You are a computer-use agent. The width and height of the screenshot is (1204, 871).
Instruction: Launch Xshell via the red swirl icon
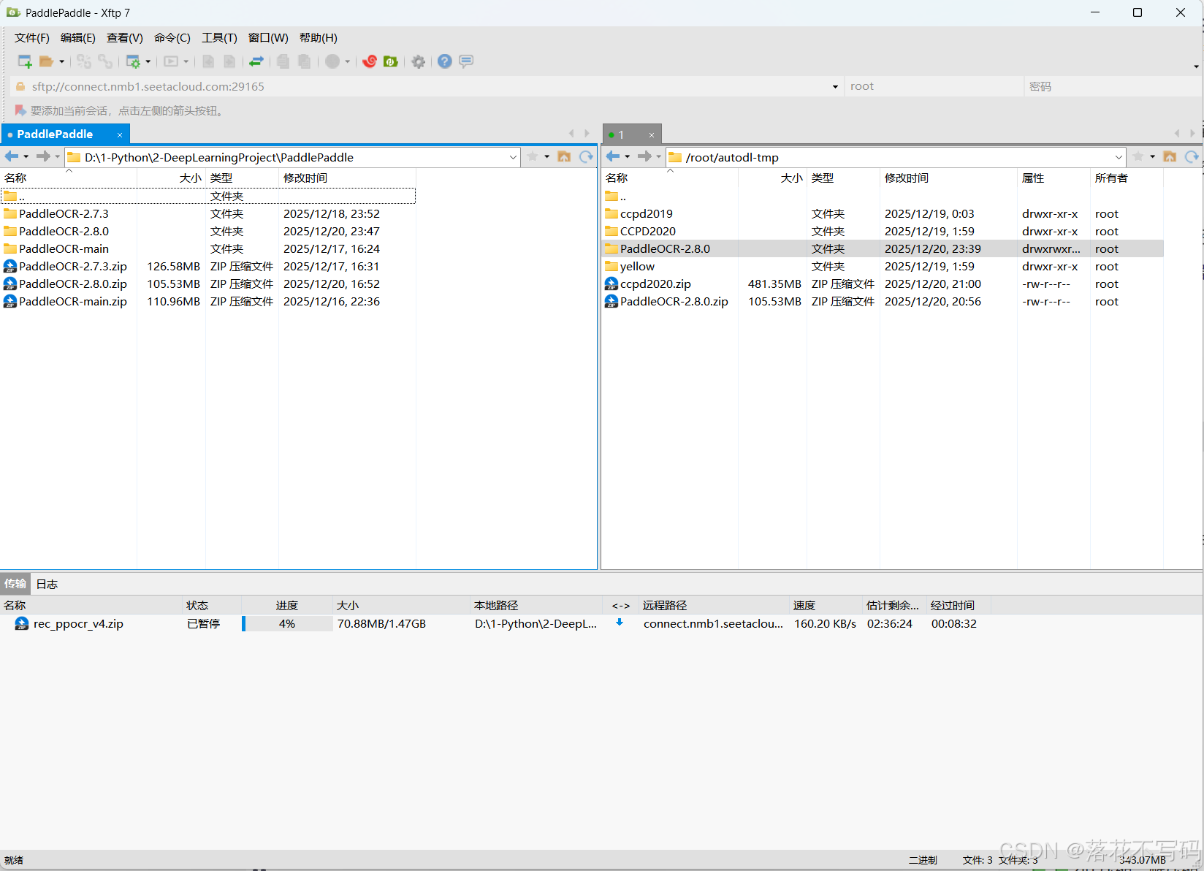[370, 61]
